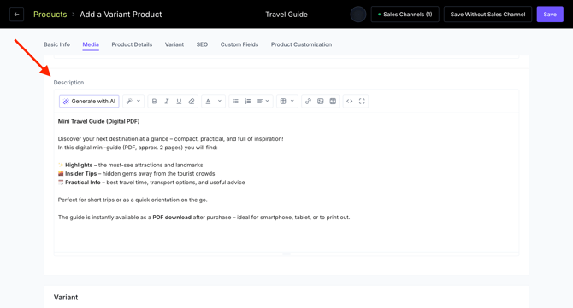Viewport: 573px width, 308px height.
Task: Toggle underline formatting
Action: coord(179,101)
